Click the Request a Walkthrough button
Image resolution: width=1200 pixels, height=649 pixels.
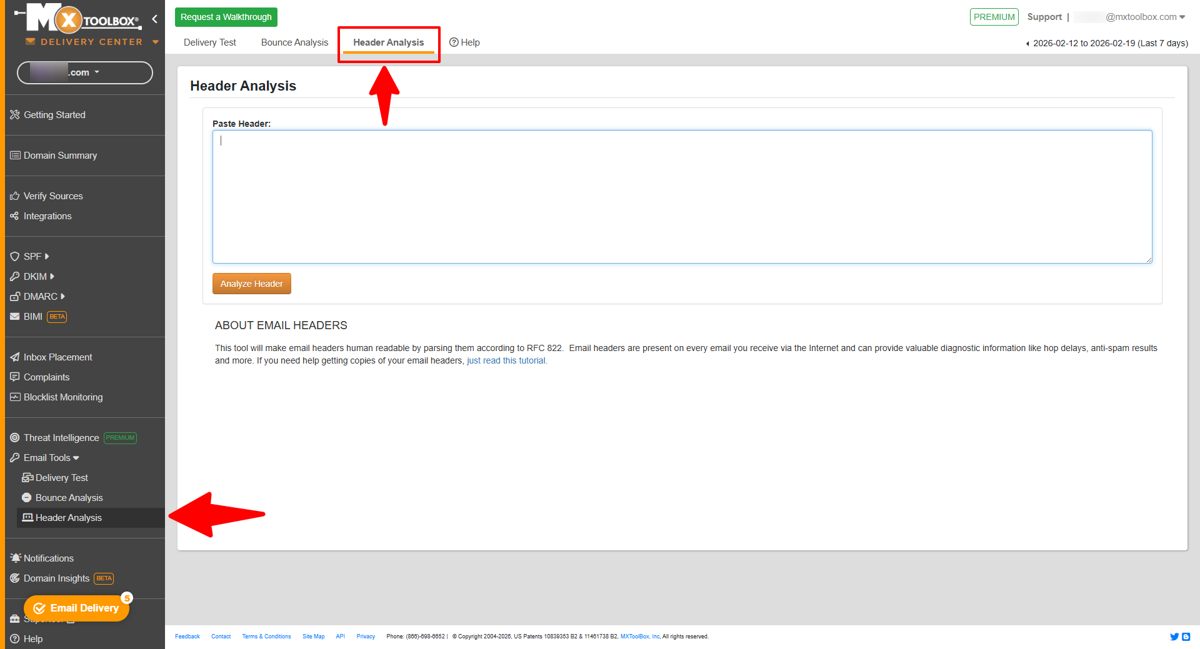[x=226, y=17]
